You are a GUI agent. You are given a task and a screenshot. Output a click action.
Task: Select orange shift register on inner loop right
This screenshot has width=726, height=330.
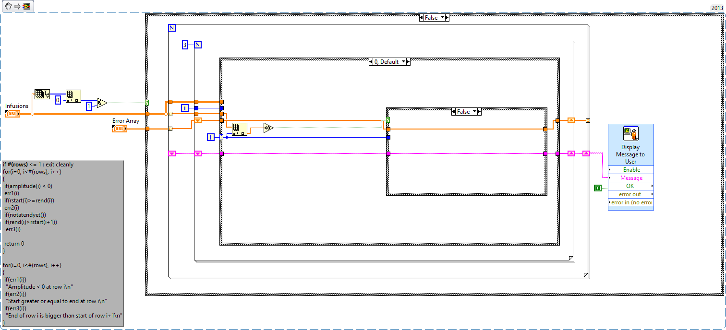[x=571, y=120]
